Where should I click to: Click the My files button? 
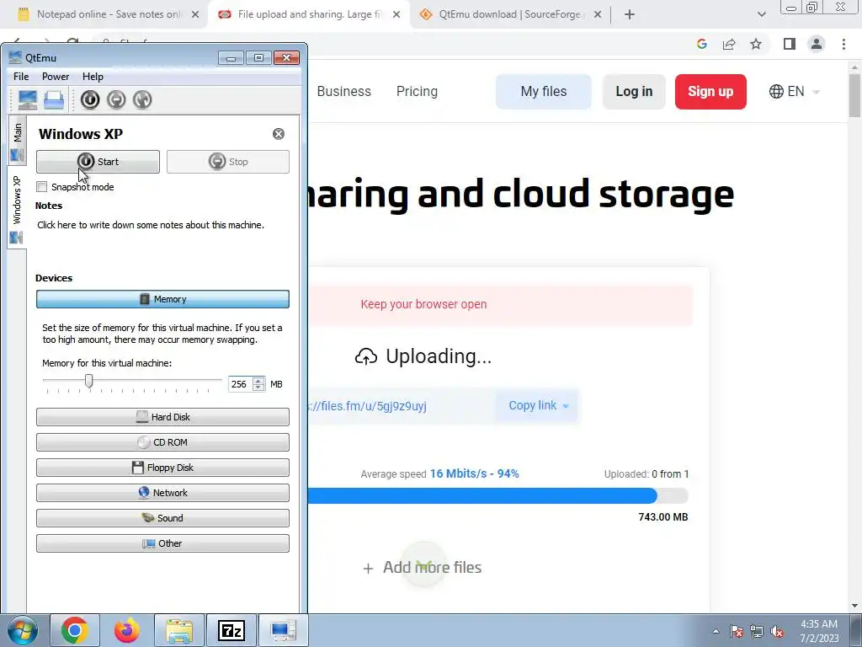(x=544, y=91)
